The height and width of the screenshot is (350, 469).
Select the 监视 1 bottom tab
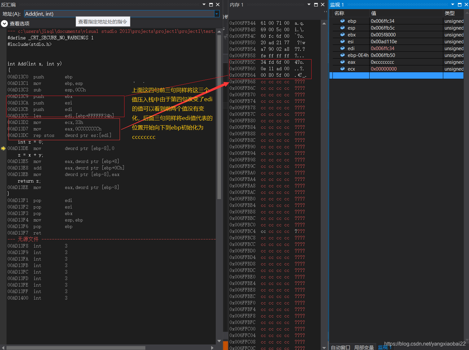click(385, 347)
